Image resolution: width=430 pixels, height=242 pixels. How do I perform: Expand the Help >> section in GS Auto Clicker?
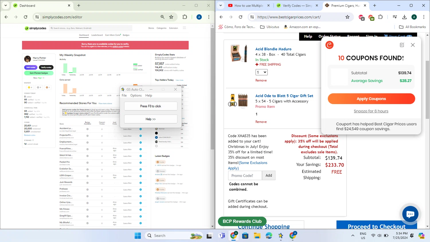150,119
